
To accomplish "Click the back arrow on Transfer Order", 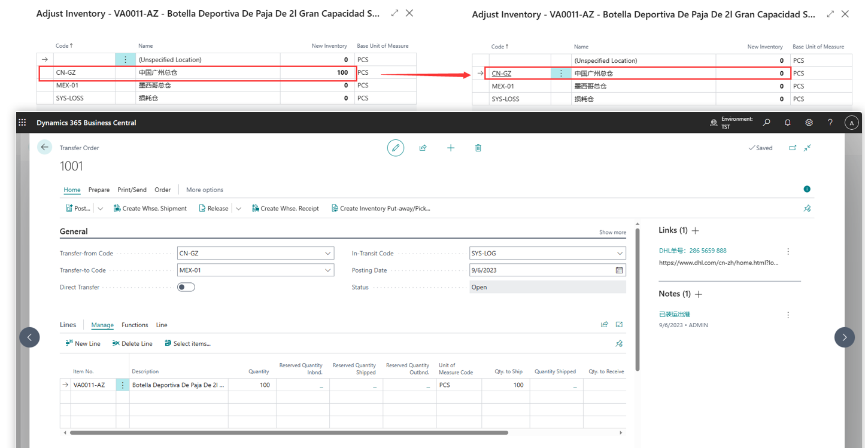I will (45, 147).
